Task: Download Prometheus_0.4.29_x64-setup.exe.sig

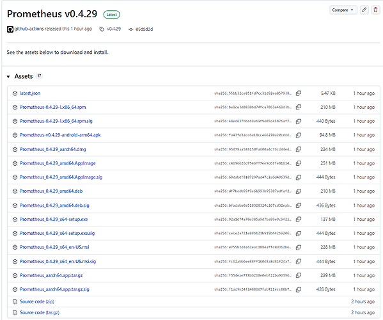Action: coord(57,233)
